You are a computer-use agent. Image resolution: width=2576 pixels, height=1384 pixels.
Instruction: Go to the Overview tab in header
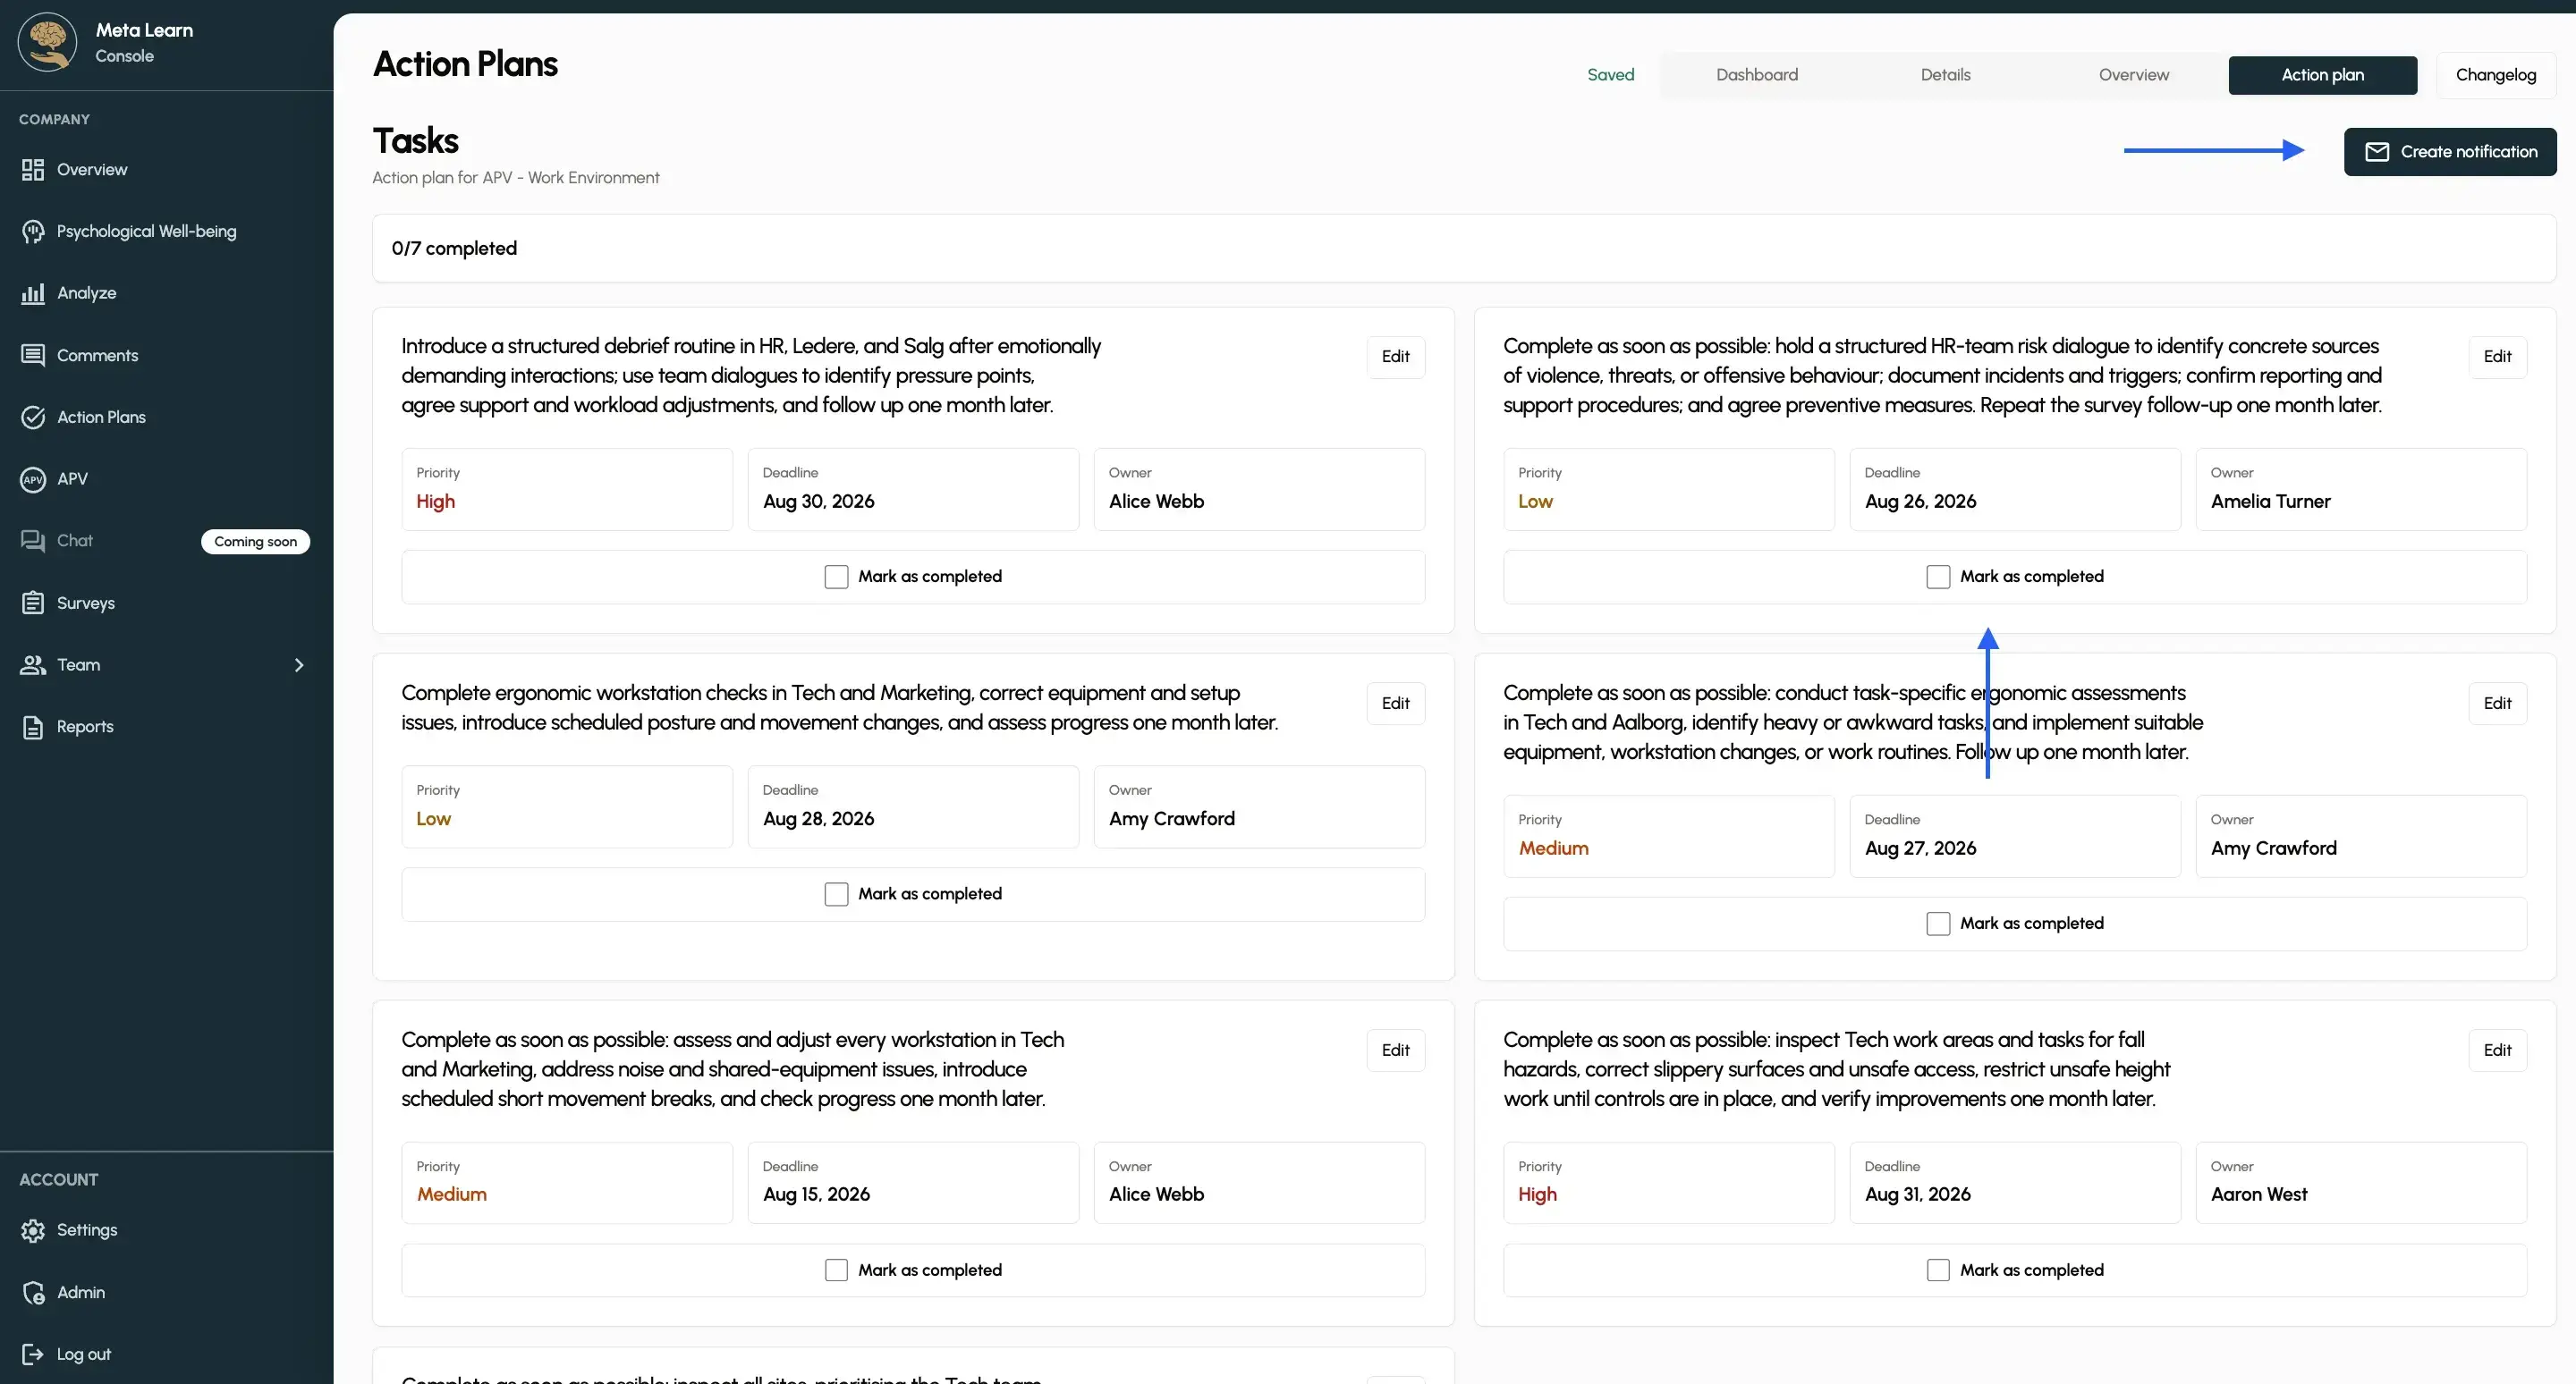point(2133,75)
